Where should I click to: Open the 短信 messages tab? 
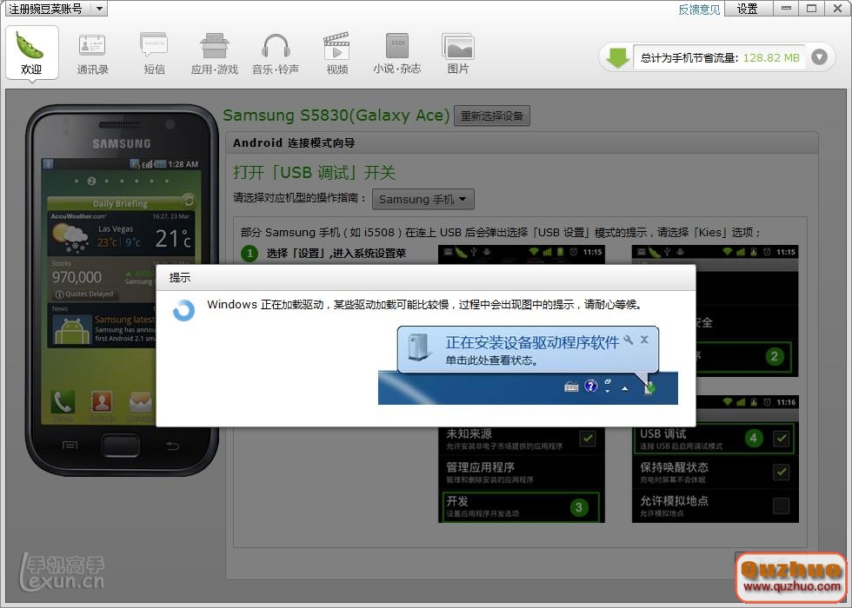tap(154, 53)
